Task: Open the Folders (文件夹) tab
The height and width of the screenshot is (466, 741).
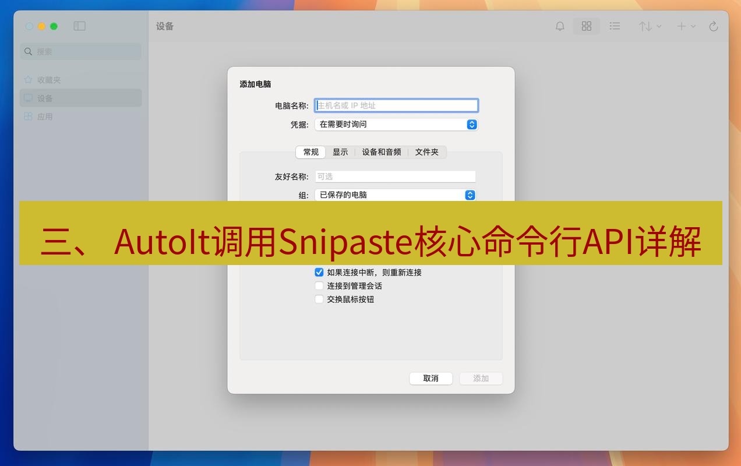Action: pos(427,152)
